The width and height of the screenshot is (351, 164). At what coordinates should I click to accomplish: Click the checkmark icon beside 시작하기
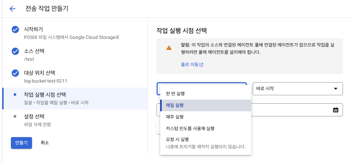click(15, 29)
